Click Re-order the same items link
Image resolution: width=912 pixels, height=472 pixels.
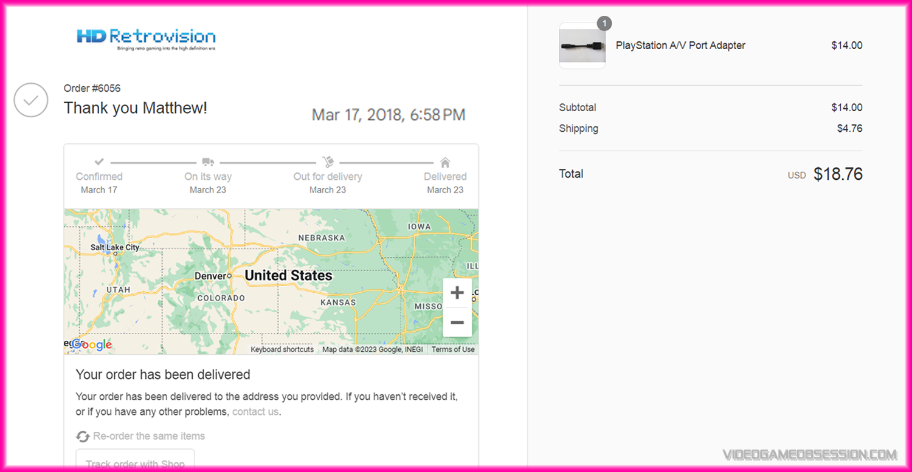tap(149, 436)
